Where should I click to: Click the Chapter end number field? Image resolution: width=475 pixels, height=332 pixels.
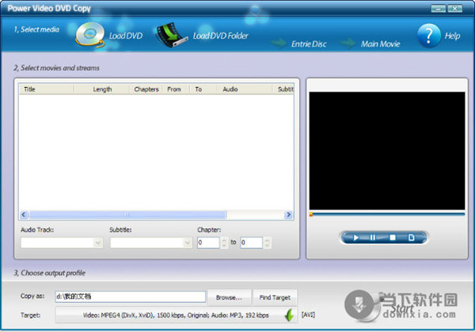tap(252, 243)
